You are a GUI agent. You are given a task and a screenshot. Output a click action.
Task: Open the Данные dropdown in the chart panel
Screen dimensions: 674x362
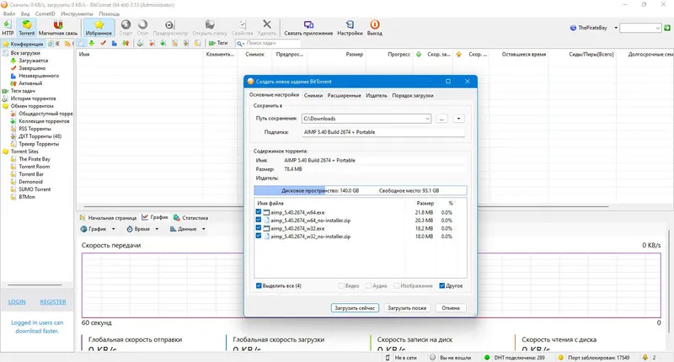point(203,229)
